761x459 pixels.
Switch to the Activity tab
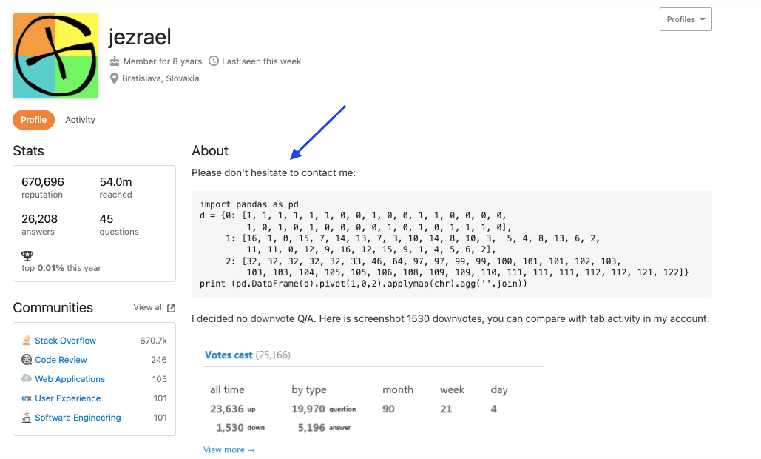(80, 120)
